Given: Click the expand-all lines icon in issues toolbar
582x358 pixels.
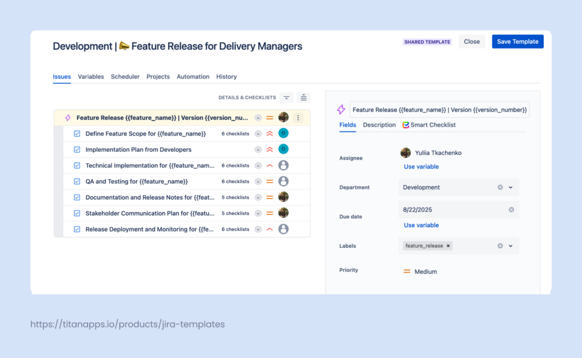Looking at the screenshot, I should pos(304,98).
